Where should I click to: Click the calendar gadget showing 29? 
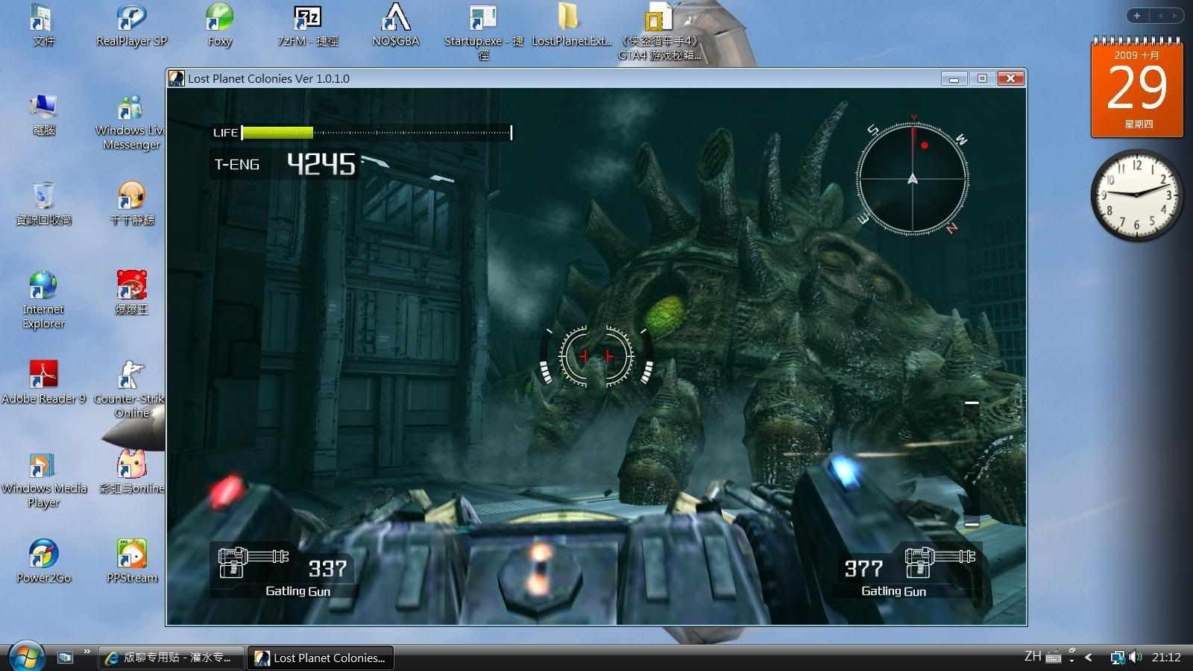[x=1137, y=86]
